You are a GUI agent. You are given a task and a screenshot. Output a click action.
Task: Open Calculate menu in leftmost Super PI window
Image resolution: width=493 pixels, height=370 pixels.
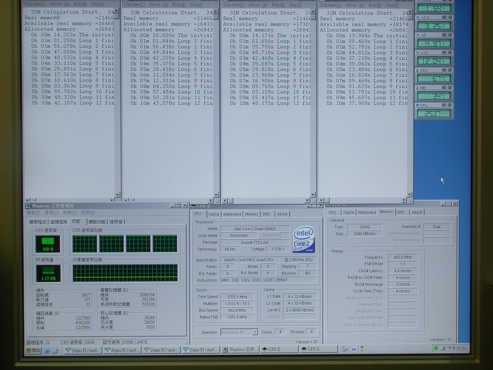tap(36, 4)
